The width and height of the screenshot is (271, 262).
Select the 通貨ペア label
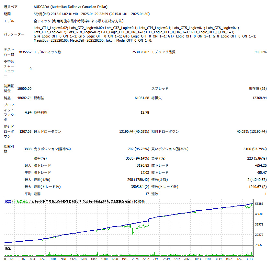[11, 7]
